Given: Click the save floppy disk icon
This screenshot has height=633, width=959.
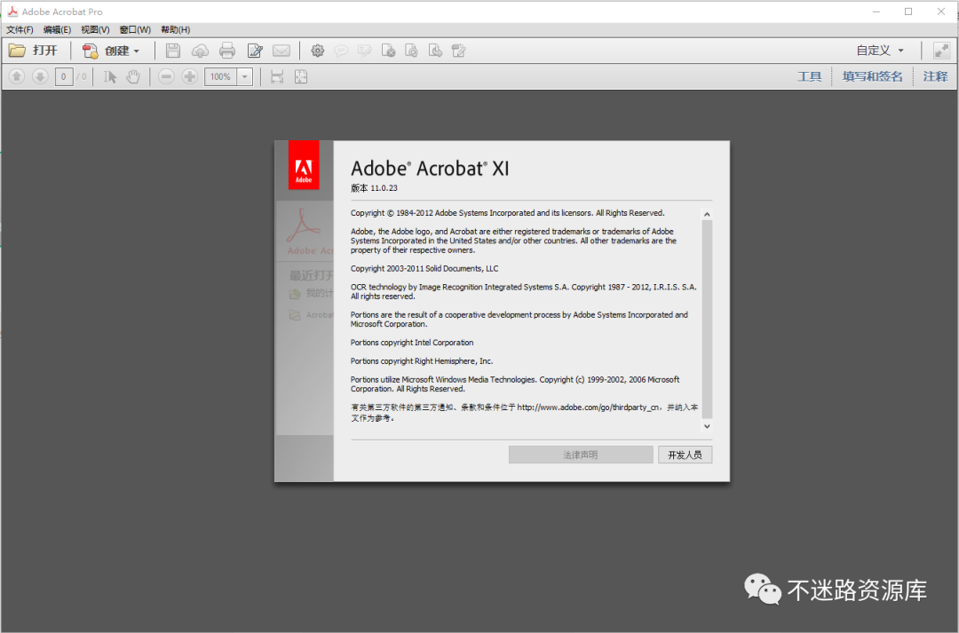Looking at the screenshot, I should pyautogui.click(x=173, y=51).
